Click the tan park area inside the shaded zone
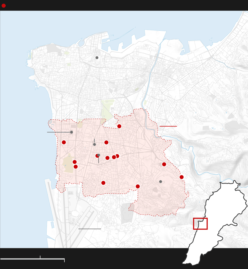Screen dimensions: 248x269 [68, 164]
